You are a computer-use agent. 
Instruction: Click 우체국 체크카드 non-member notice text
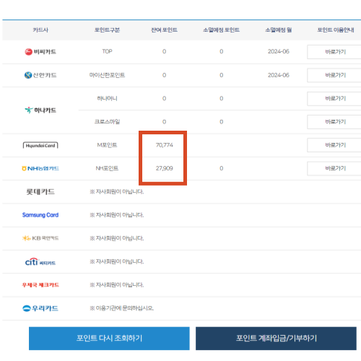117,285
